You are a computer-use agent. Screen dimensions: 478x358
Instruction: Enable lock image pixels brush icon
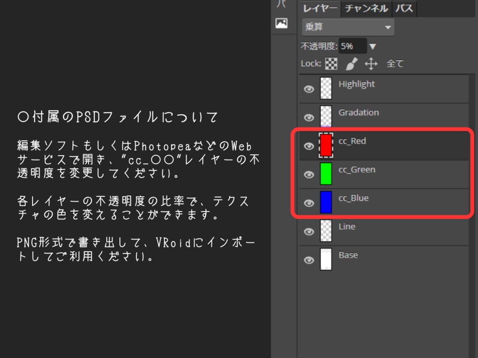click(351, 63)
